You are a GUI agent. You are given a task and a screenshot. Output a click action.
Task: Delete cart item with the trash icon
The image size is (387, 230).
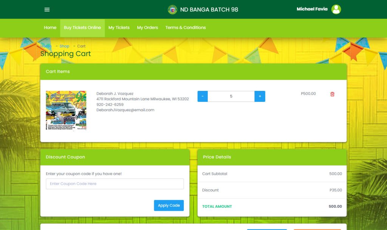332,94
